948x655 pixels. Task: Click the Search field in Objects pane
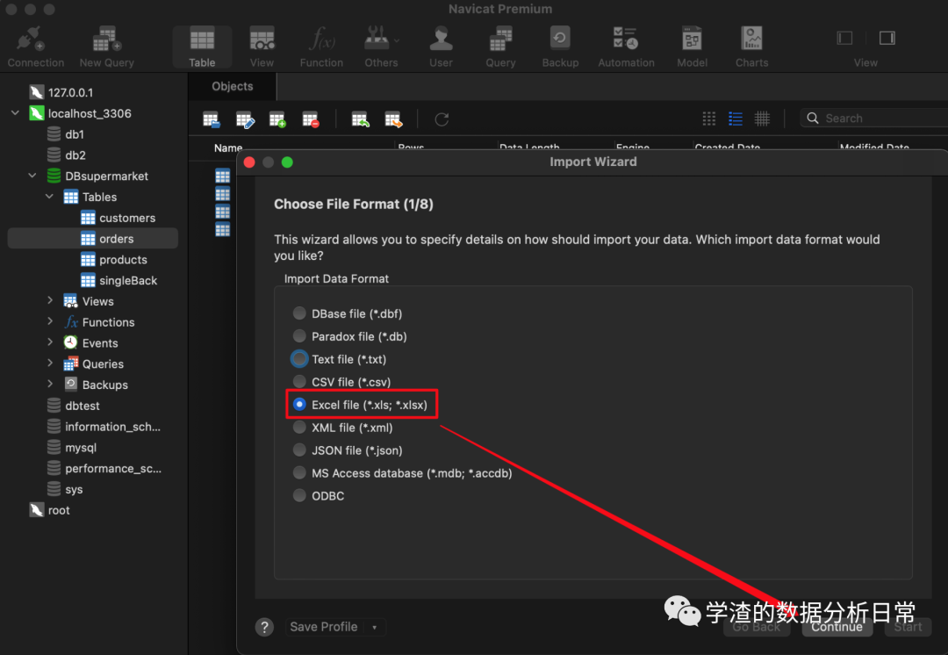pos(874,118)
